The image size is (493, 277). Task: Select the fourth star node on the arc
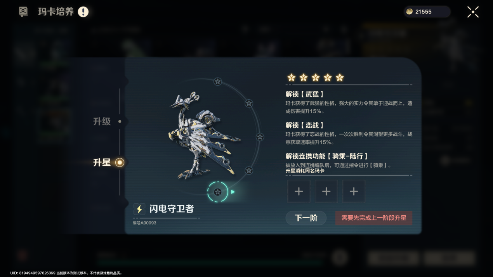pos(249,170)
